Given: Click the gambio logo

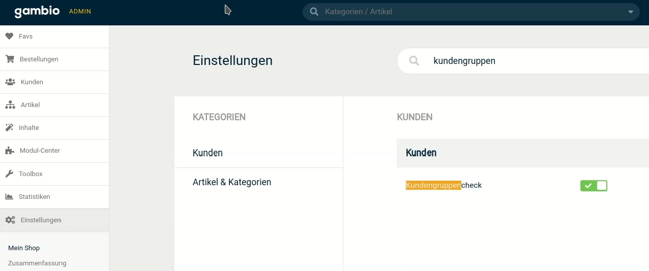Looking at the screenshot, I should coord(37,11).
